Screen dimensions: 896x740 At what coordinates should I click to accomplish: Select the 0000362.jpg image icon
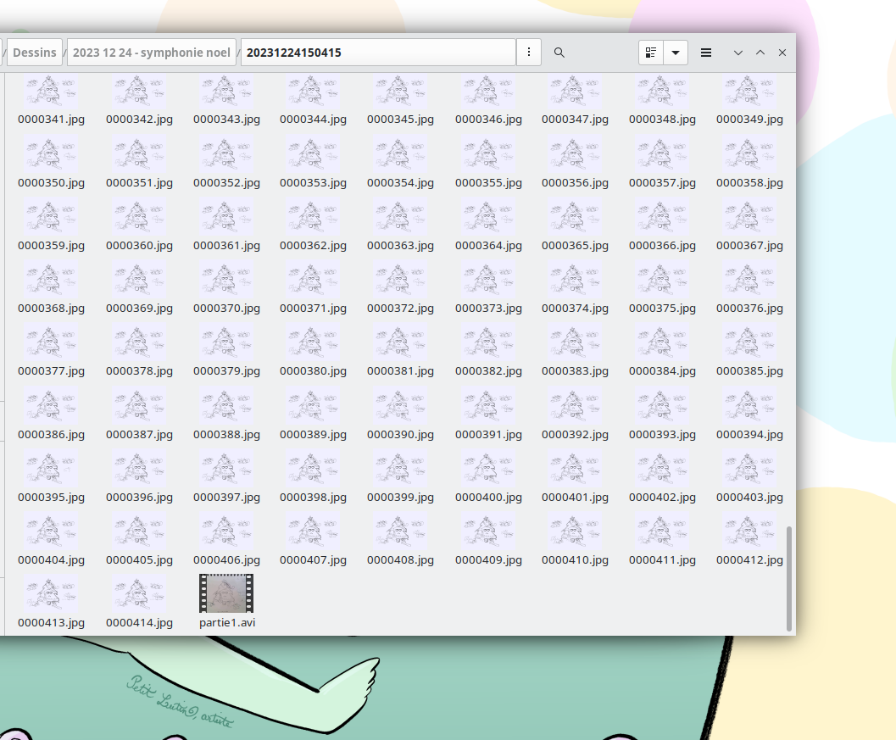point(313,216)
